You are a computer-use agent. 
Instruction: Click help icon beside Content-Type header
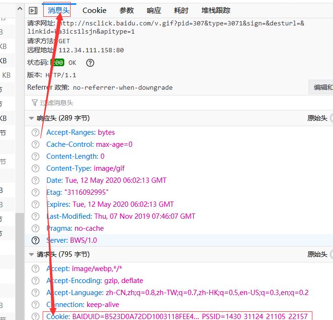click(36, 168)
